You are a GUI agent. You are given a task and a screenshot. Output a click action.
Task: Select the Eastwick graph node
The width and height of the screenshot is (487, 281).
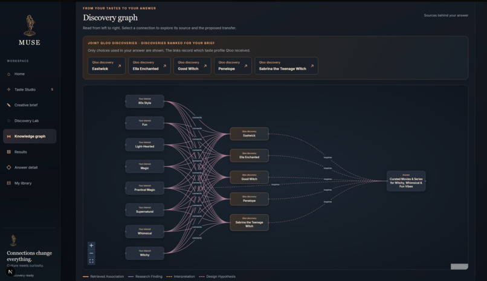[x=250, y=134]
